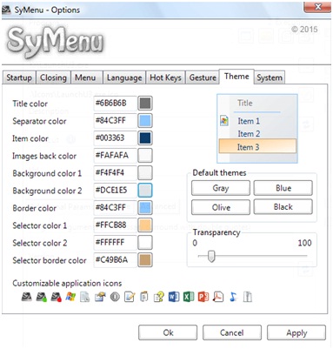Click the yellow question mark help icon

tap(159, 297)
